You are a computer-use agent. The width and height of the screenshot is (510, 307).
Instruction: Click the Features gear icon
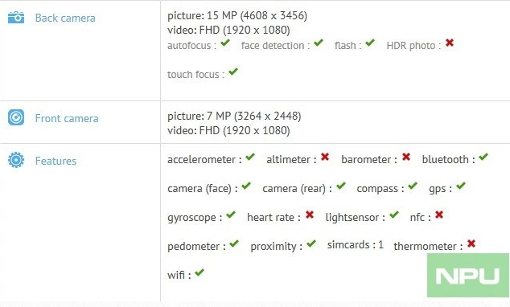pyautogui.click(x=16, y=160)
